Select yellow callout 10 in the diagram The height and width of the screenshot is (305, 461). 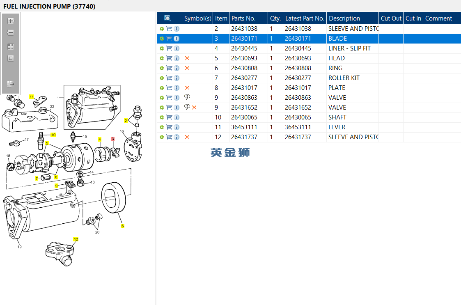(53, 135)
